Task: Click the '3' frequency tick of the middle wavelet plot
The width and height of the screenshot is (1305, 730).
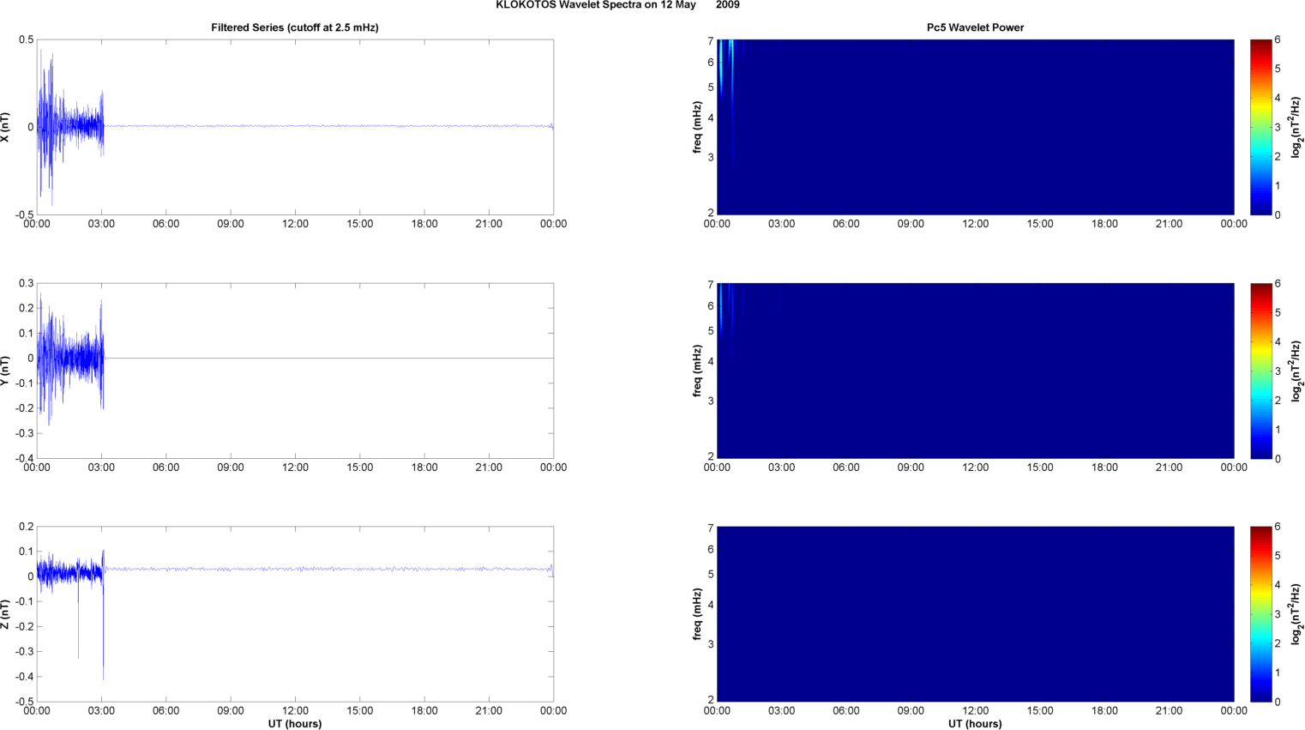Action: point(711,401)
